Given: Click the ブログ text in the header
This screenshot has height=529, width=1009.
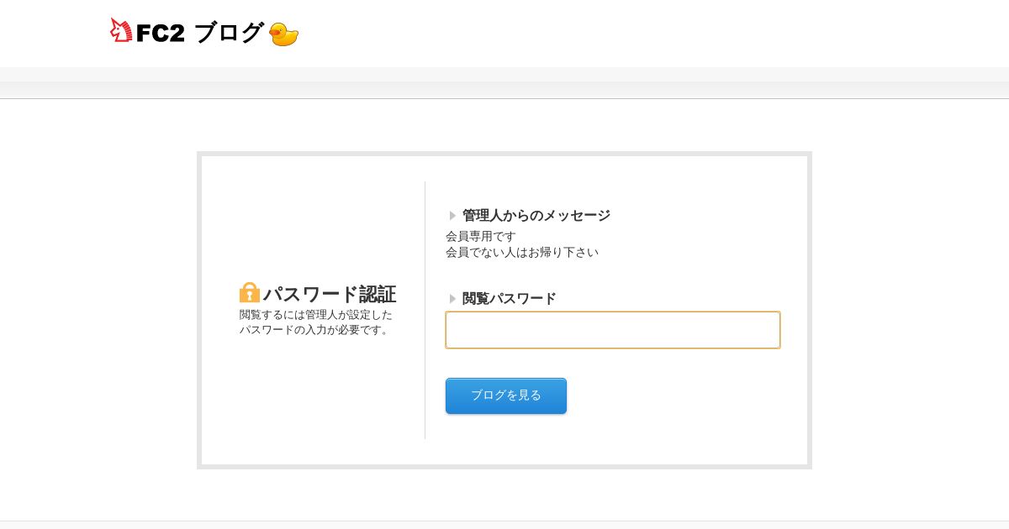Looking at the screenshot, I should pos(229,33).
